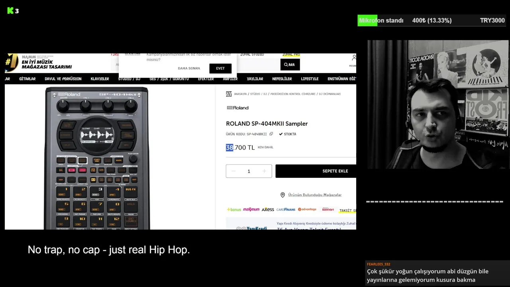Click the NAMM best music store badge
Screen dimensions: 510x287
pyautogui.click(x=38, y=62)
